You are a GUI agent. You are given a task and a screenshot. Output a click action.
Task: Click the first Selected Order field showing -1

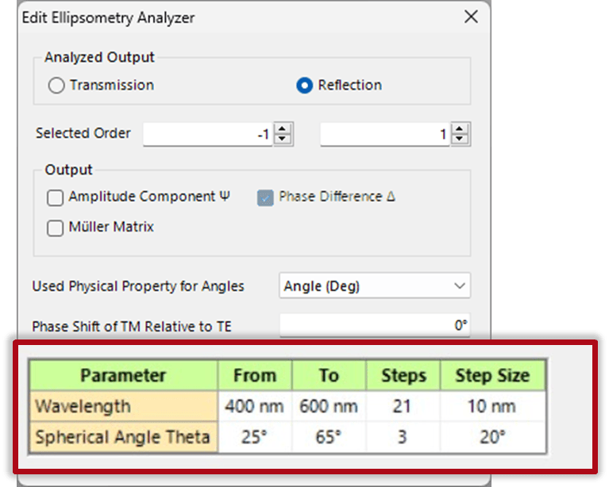[x=208, y=135]
